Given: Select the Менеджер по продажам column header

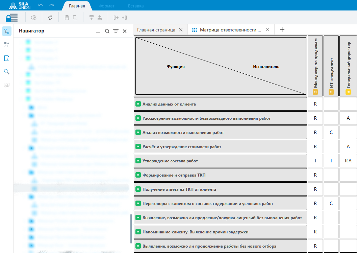Looking at the screenshot, I should point(315,66).
